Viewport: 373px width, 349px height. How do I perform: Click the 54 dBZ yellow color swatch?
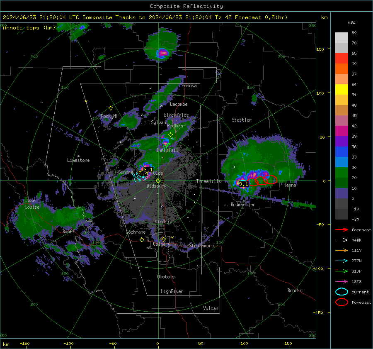click(342, 89)
